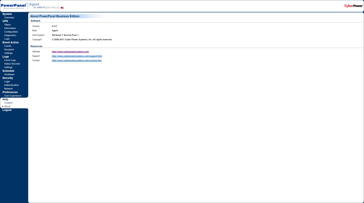364x203 pixels.
Task: Open the Help menu section
Action: pyautogui.click(x=5, y=99)
